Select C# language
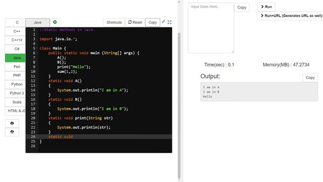Viewport: 323px width, 182px height. [17, 49]
